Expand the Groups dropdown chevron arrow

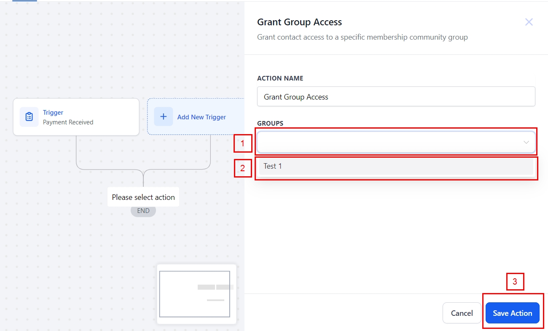[526, 143]
